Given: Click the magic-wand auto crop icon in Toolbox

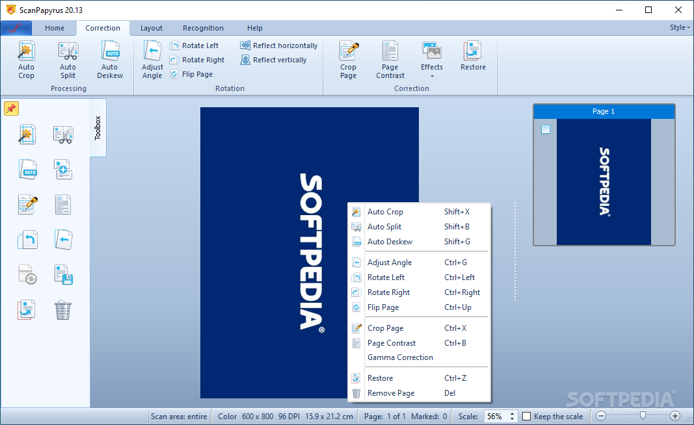Looking at the screenshot, I should (27, 135).
